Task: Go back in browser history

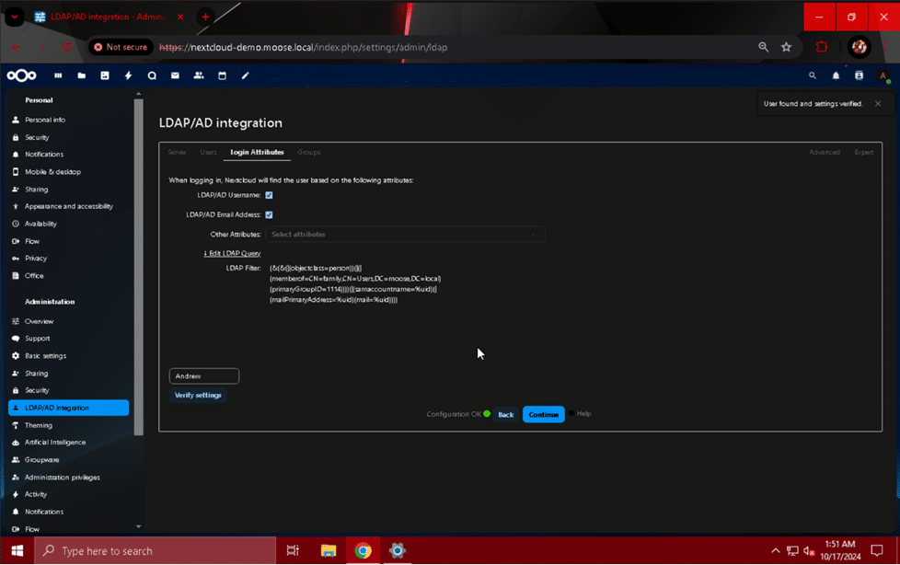Action: pyautogui.click(x=16, y=47)
